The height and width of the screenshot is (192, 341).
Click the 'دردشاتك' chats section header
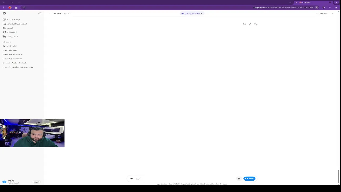[x=7, y=42]
